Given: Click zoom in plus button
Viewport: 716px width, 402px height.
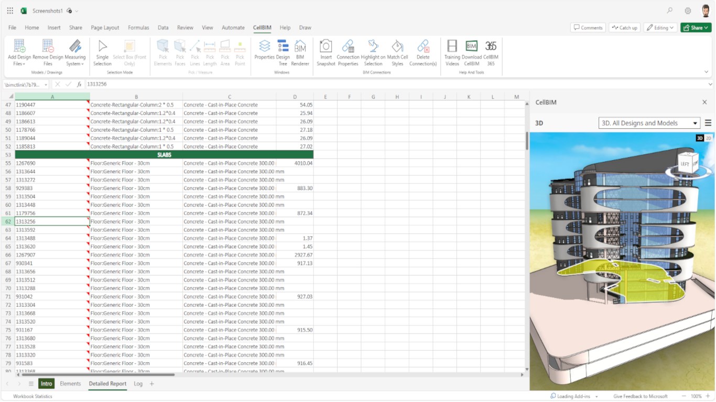Looking at the screenshot, I should pyautogui.click(x=708, y=396).
